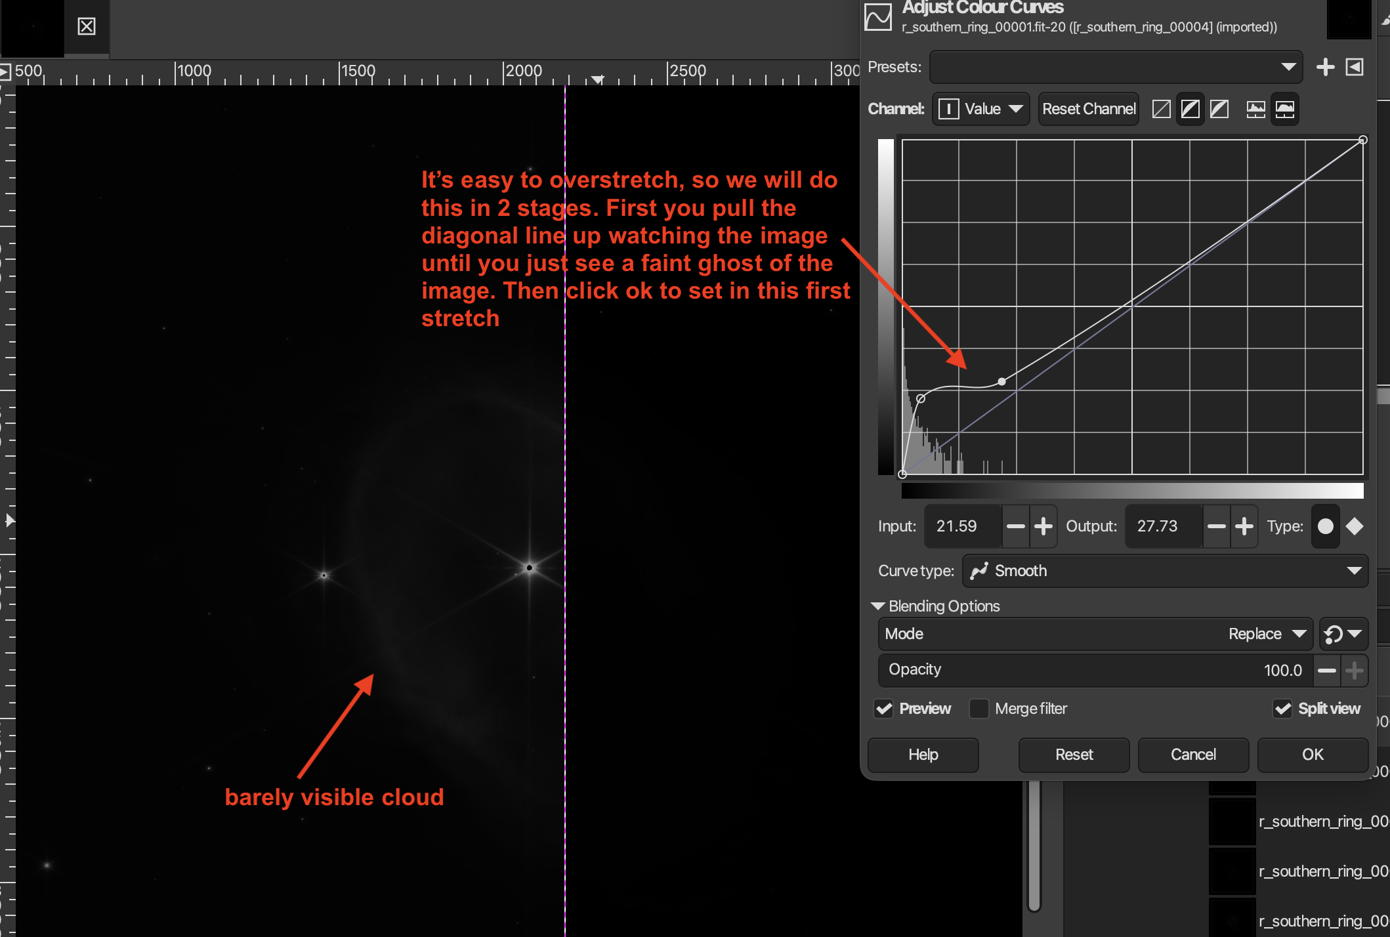Toggle the Preview checkbox

click(884, 709)
